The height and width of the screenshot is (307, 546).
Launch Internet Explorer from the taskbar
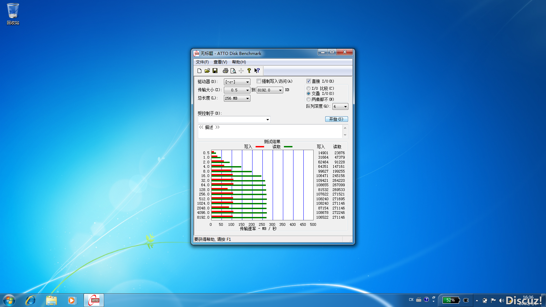(x=30, y=301)
